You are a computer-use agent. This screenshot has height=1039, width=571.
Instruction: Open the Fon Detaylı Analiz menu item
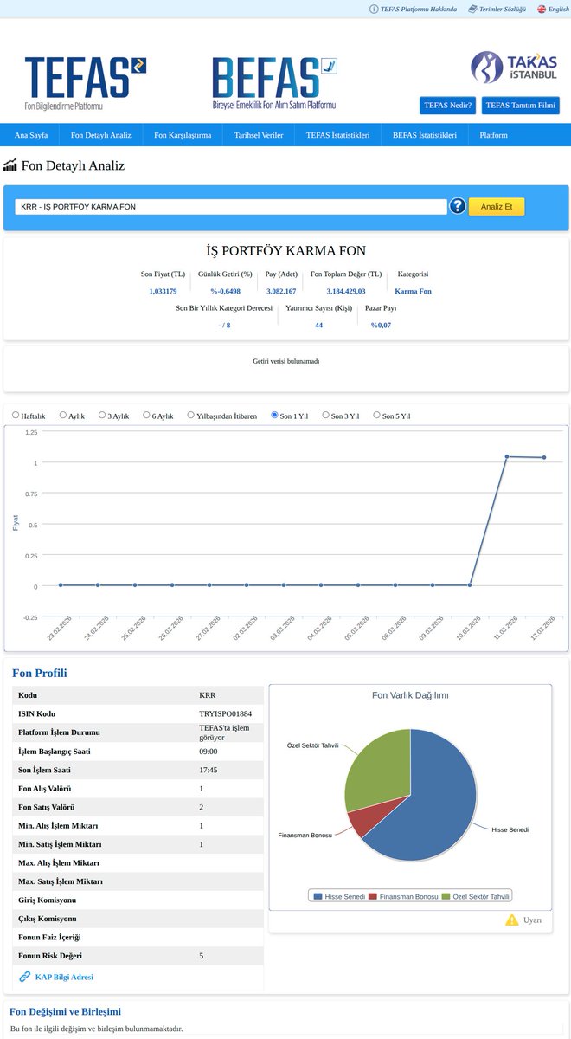pyautogui.click(x=101, y=135)
